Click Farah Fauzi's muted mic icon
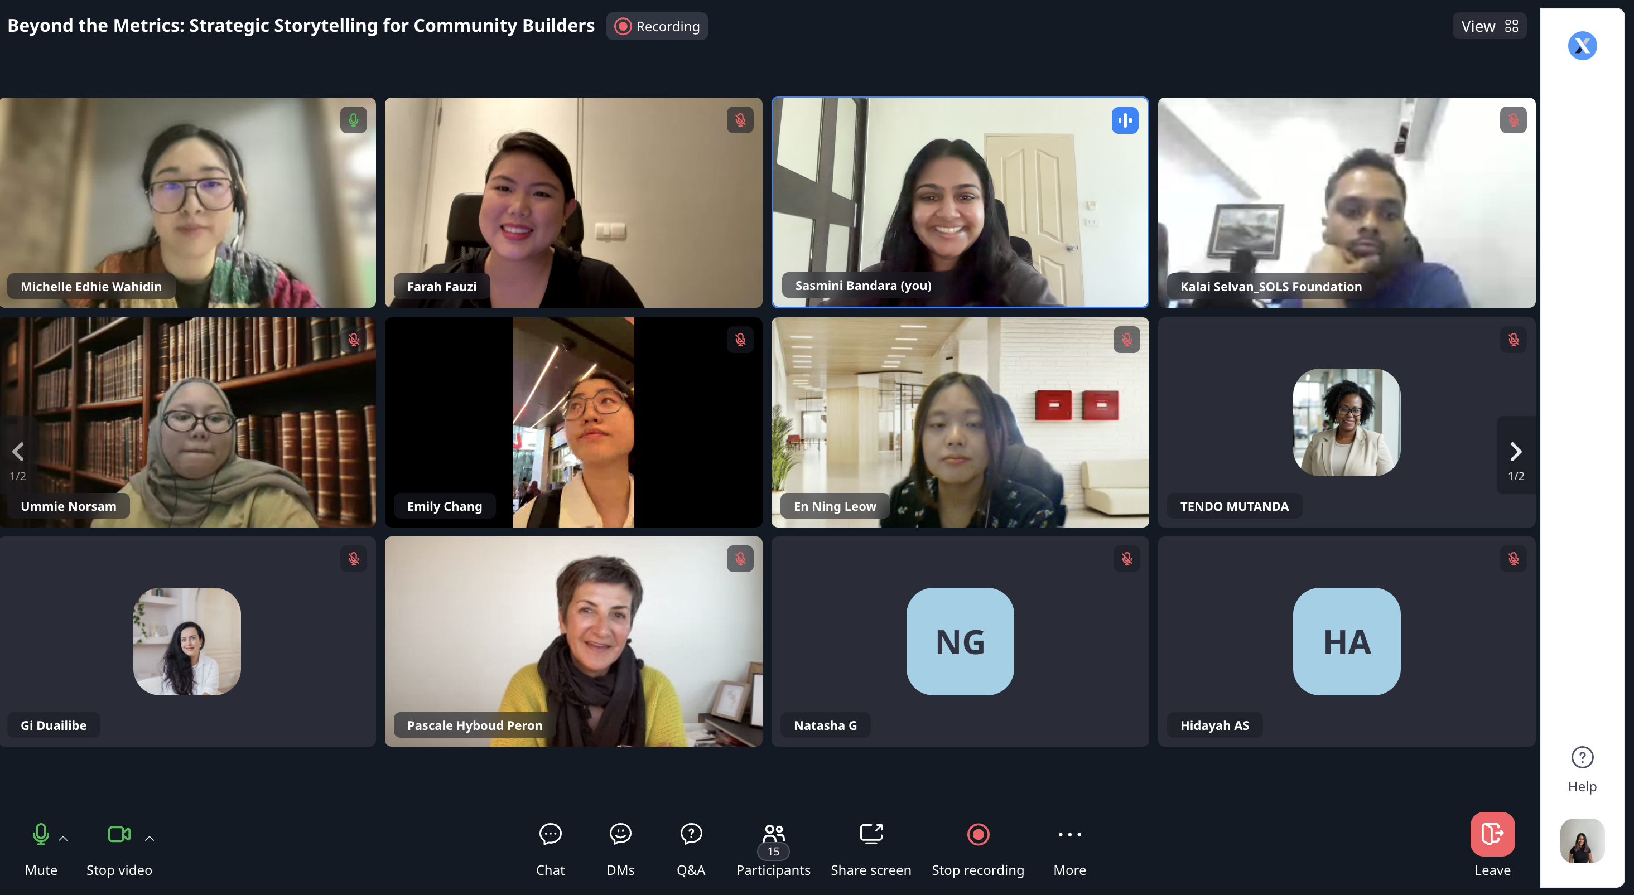The image size is (1634, 895). pyautogui.click(x=740, y=120)
